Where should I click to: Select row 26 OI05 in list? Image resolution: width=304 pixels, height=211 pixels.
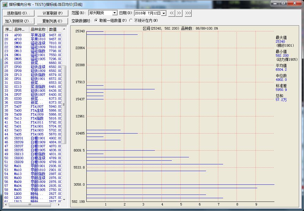coord(33,63)
